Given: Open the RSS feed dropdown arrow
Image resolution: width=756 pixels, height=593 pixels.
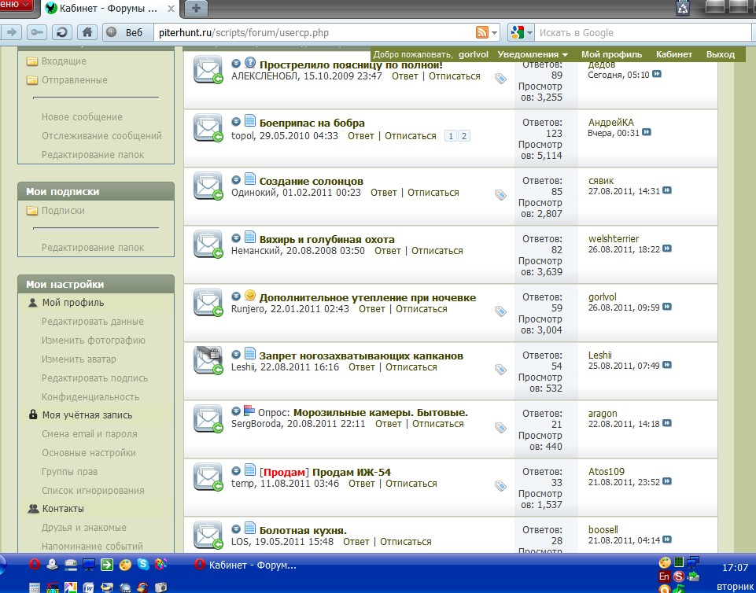Looking at the screenshot, I should 495,33.
